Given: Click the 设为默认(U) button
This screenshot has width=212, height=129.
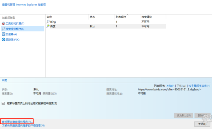Looking at the screenshot, I should [x=184, y=115].
